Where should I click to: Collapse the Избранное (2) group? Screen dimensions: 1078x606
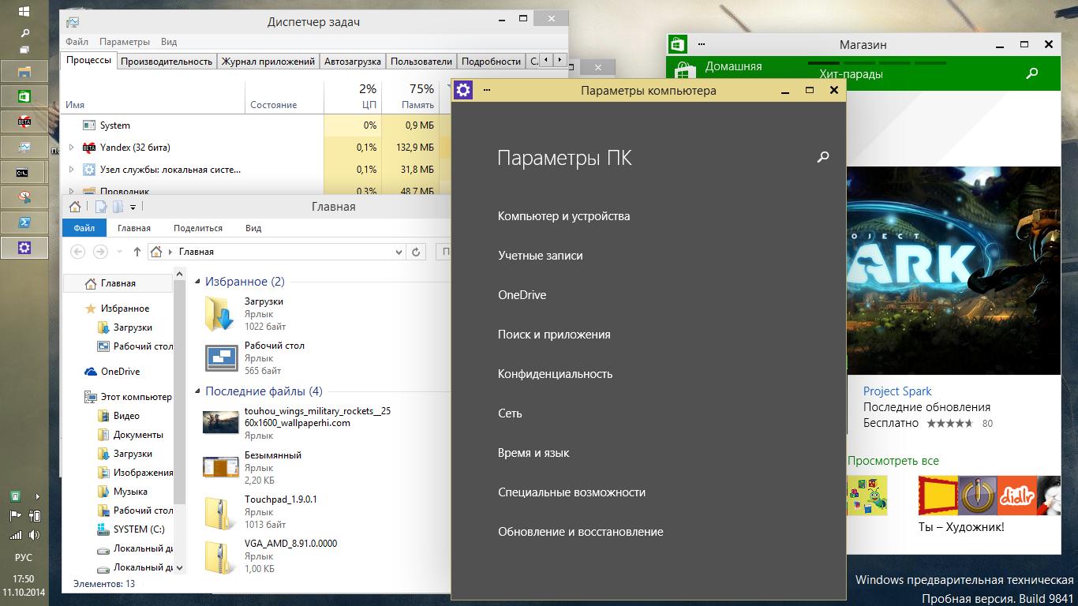coord(197,282)
